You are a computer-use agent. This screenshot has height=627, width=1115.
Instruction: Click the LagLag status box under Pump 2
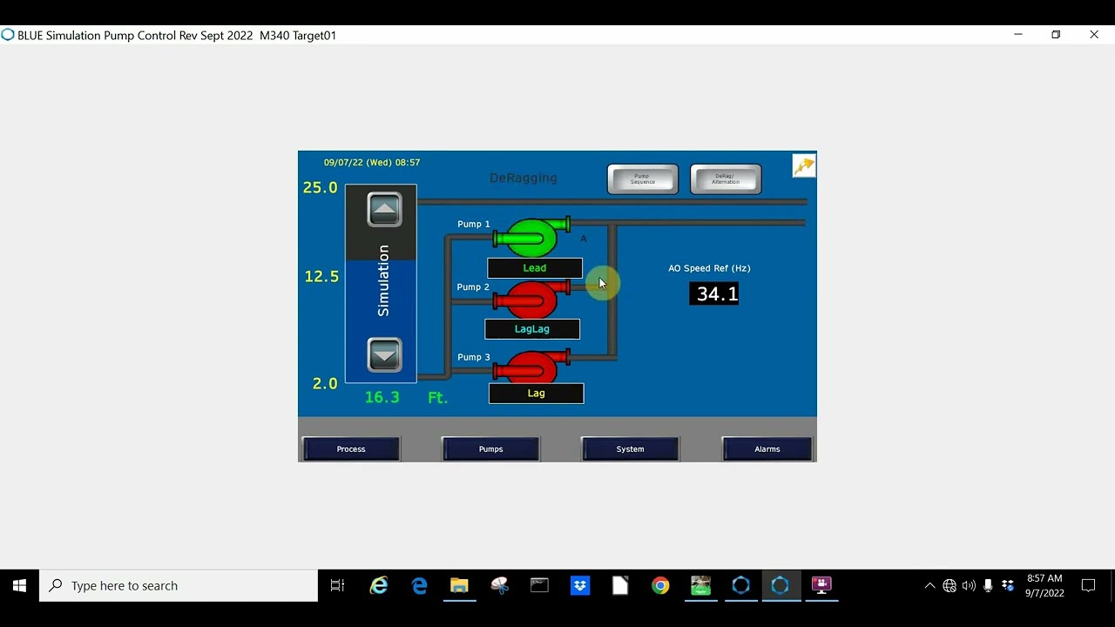[532, 329]
